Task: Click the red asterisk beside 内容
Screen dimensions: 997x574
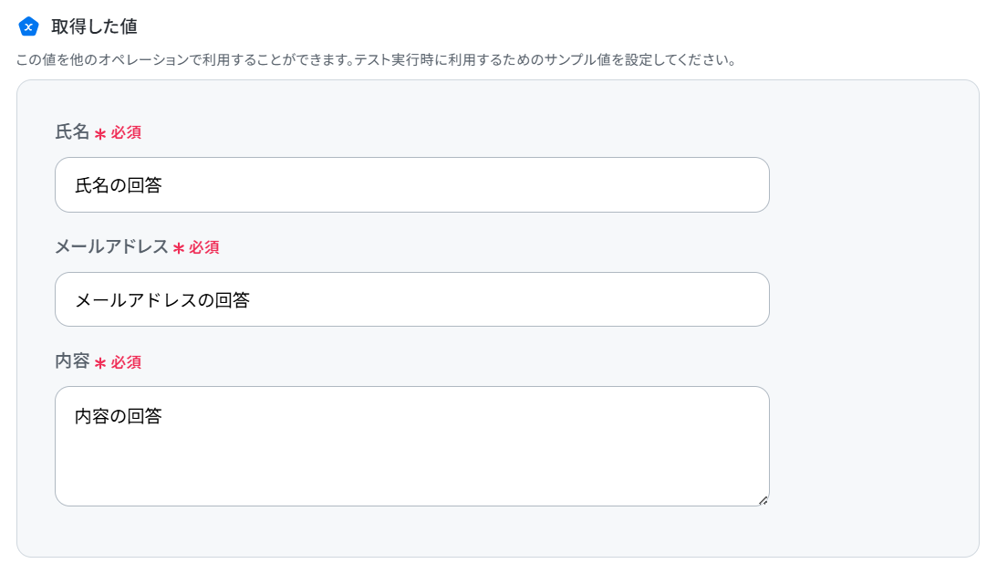Action: (x=99, y=363)
